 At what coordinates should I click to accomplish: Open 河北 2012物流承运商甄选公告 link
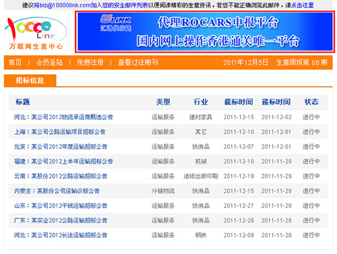click(x=63, y=117)
